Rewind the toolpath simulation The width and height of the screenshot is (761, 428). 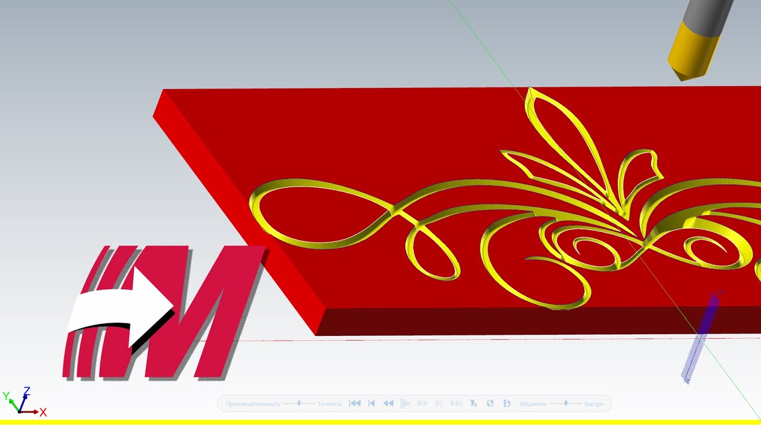(388, 404)
